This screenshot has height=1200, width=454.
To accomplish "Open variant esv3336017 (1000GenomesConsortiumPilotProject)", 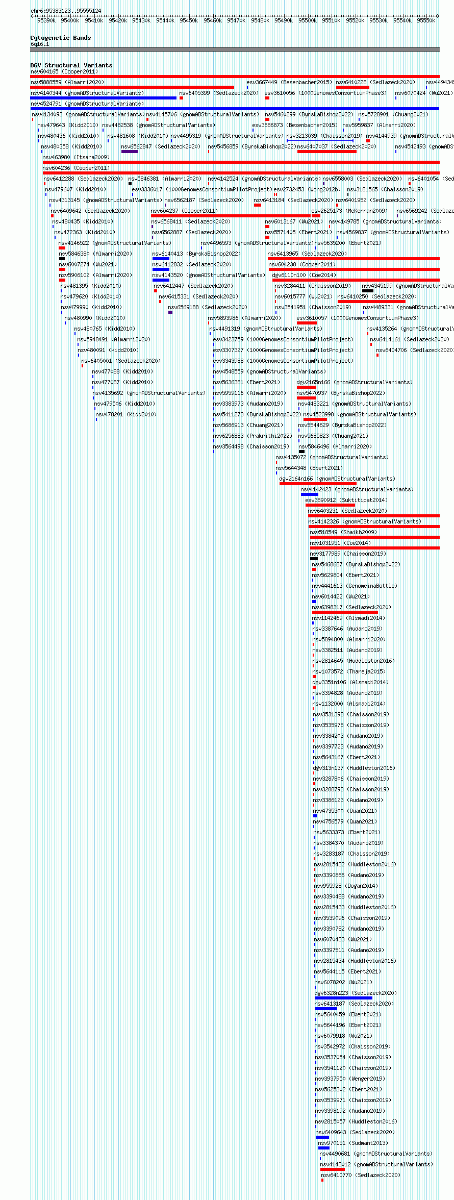I will tap(202, 189).
